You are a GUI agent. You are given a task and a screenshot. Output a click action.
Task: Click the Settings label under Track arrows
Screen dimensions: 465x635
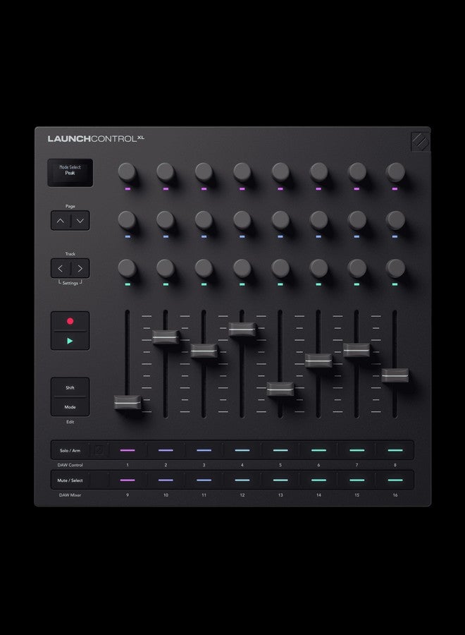[70, 283]
